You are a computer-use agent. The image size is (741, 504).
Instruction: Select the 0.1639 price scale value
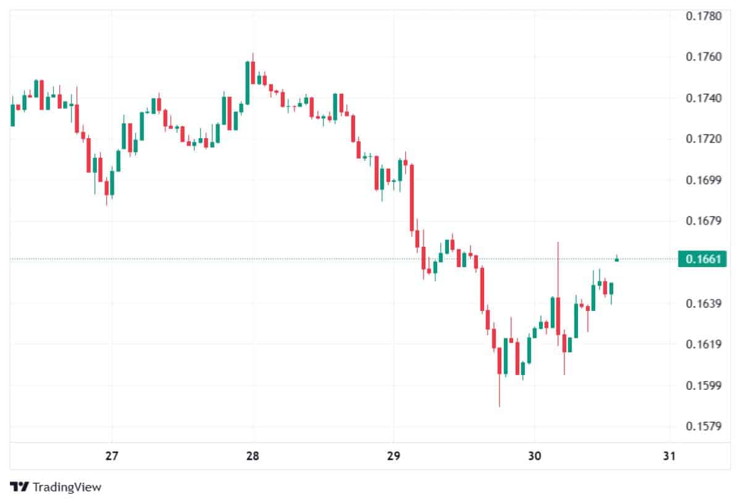(703, 303)
